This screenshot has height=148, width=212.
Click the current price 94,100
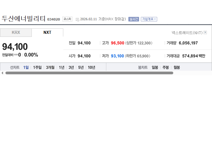(x=15, y=47)
